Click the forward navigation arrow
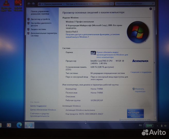Image resolution: width=169 pixels, height=139 pixels. 33,4
